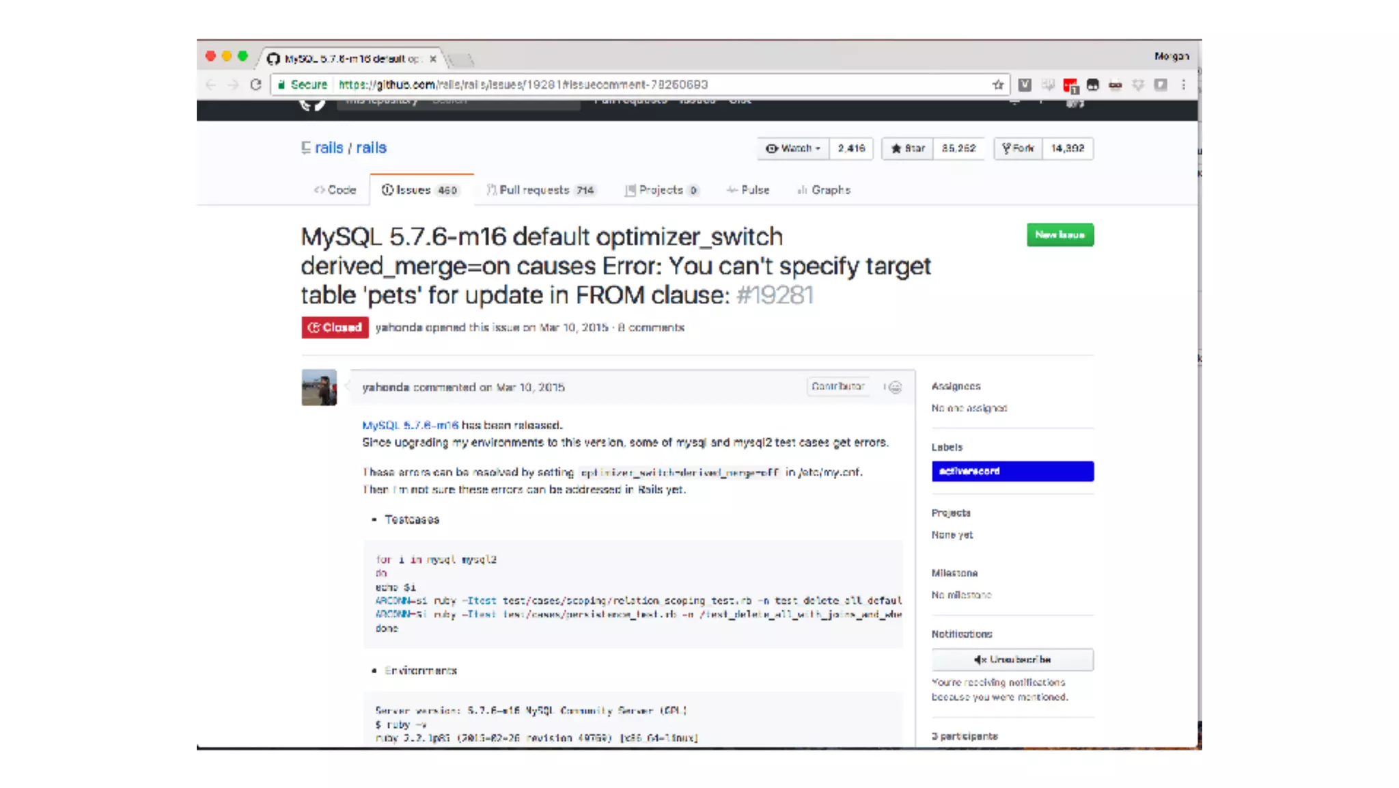
Task: Open the MySQL 5.7.6-m16 link
Action: point(410,425)
